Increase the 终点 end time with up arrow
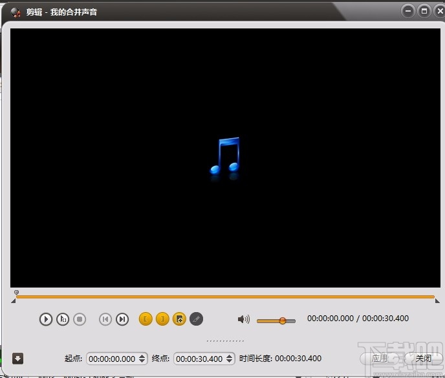 (x=230, y=356)
